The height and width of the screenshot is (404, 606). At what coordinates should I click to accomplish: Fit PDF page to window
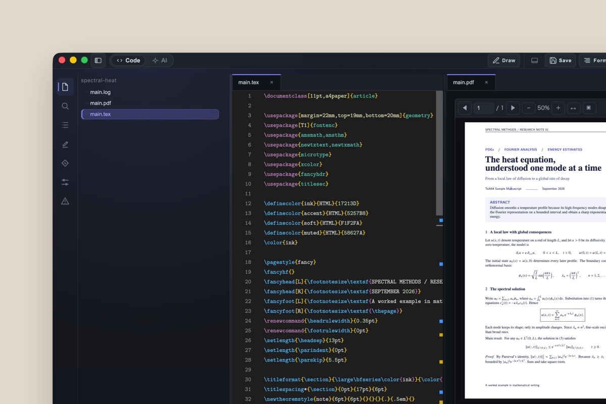(588, 108)
